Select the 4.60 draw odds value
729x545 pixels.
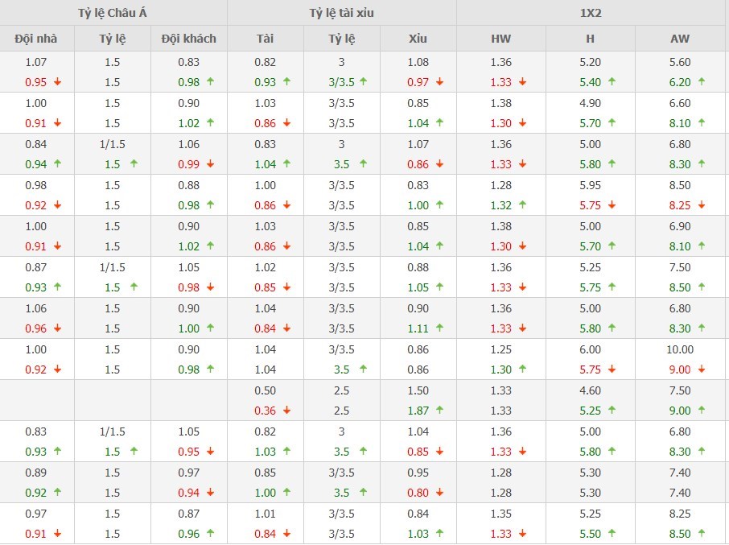tap(591, 390)
